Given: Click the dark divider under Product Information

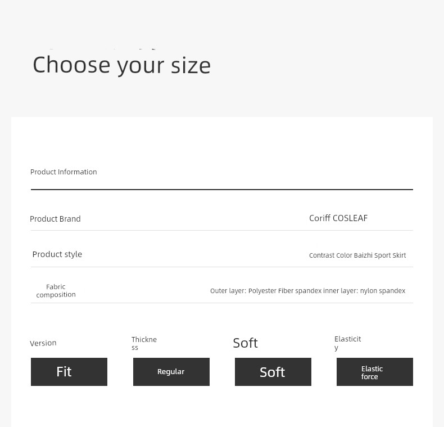Looking at the screenshot, I should coord(221,190).
